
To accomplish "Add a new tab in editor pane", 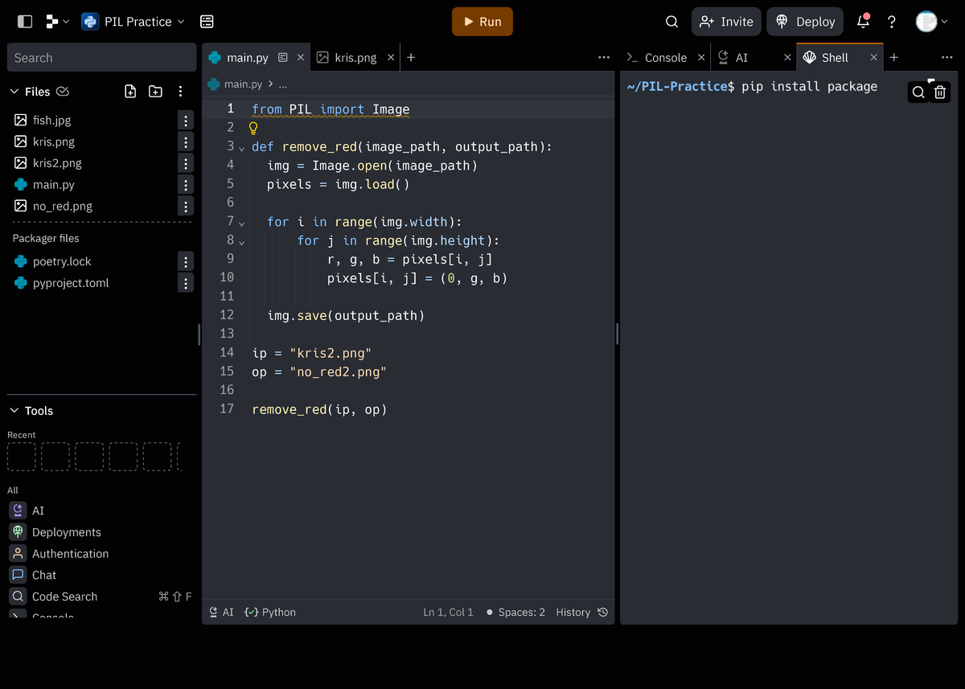I will [411, 58].
